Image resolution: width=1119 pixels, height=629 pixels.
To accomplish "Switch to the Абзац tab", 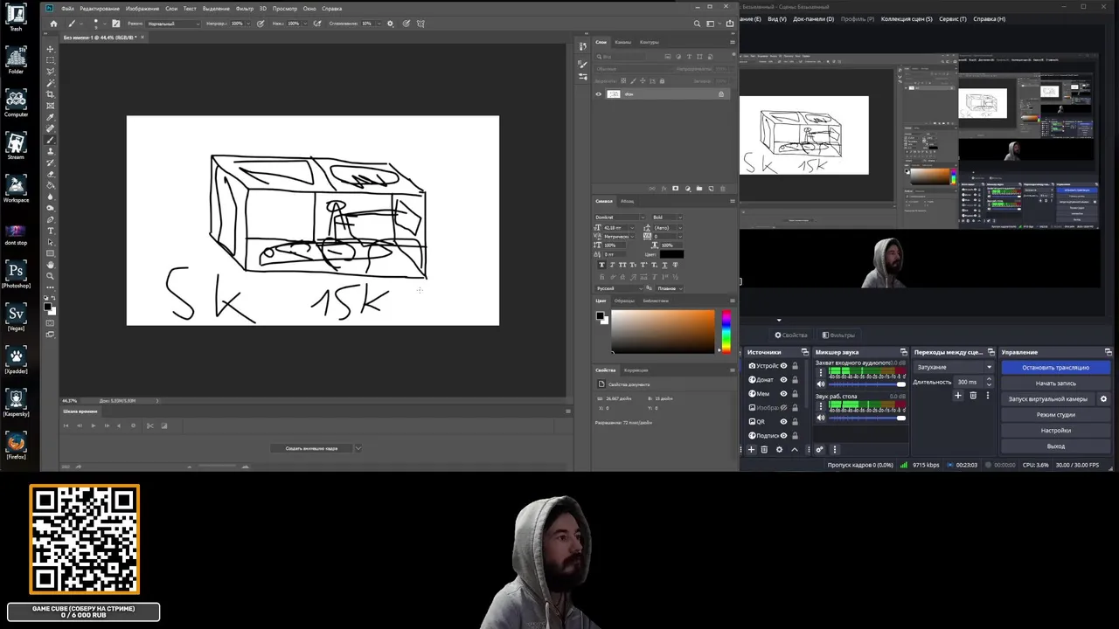I will (x=628, y=201).
